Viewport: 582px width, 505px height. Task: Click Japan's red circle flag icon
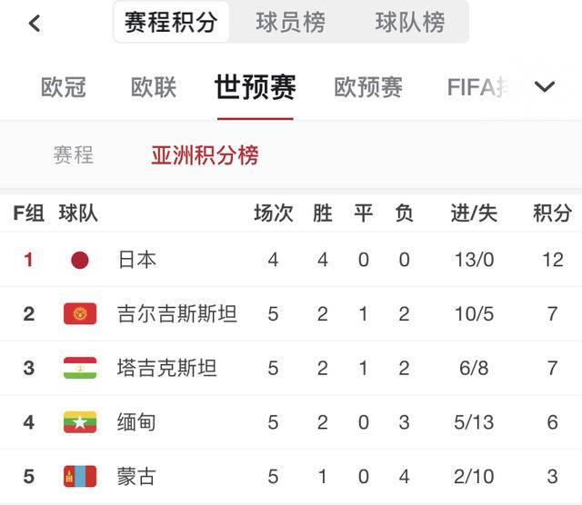[80, 260]
